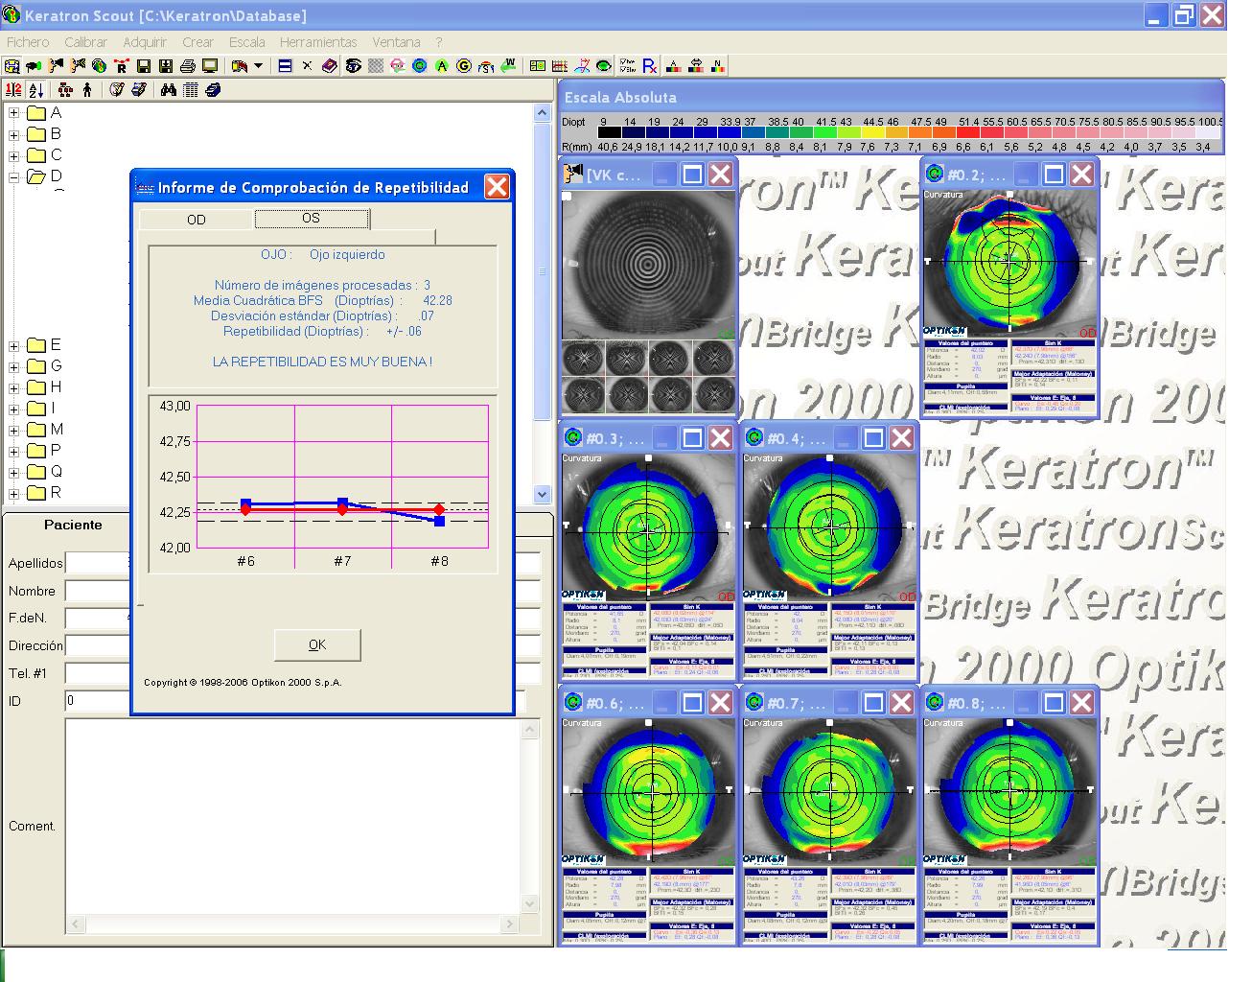
Task: Click the camera acquire icon in toolbar
Action: [x=34, y=66]
